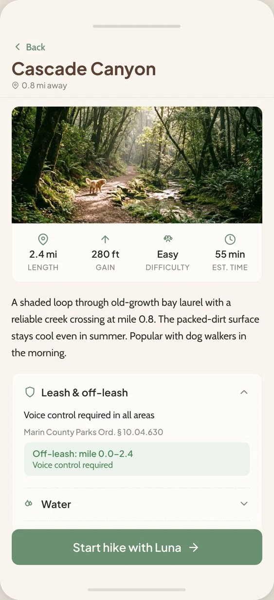
Task: Open the forest trail photo
Action: (137, 165)
